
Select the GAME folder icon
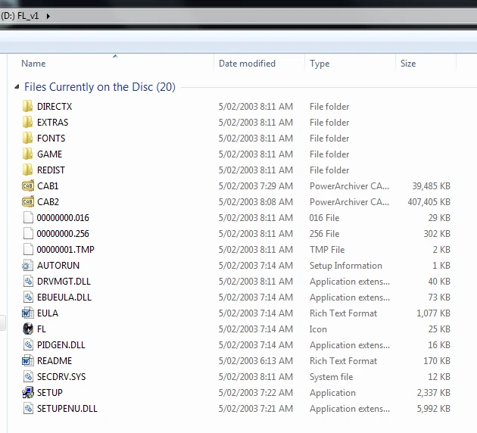(28, 154)
